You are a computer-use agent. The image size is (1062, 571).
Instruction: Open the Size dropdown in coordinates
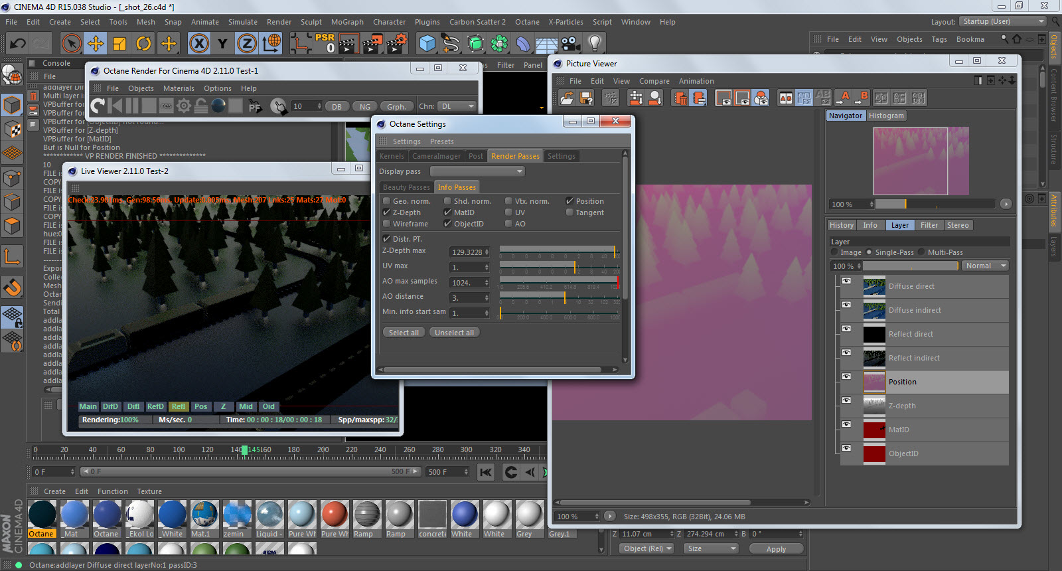[x=711, y=548]
